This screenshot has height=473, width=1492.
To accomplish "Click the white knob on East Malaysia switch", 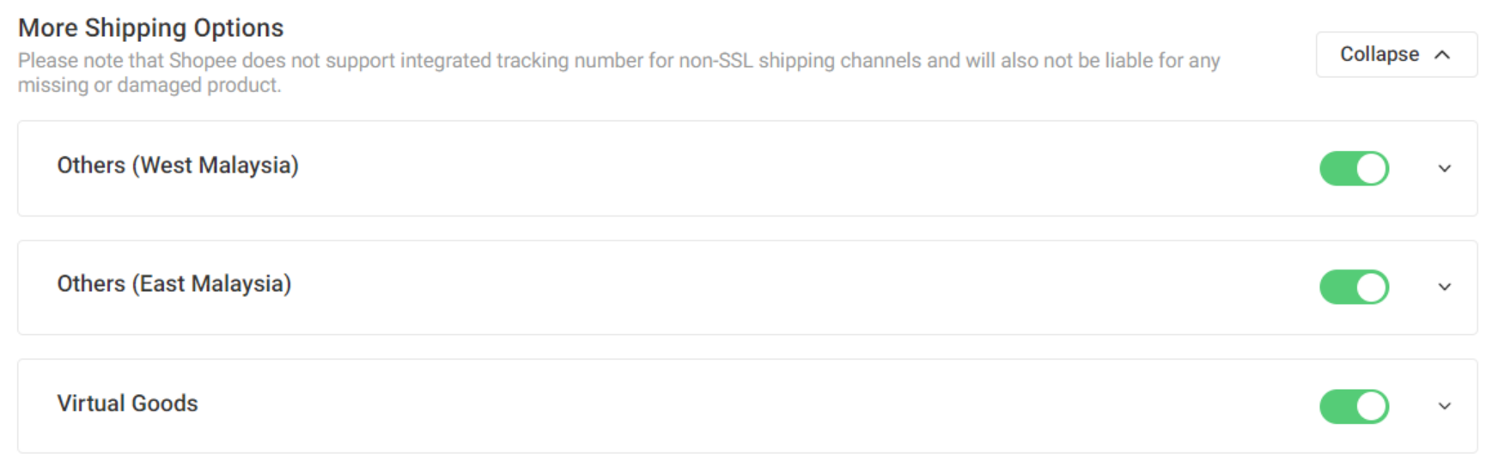I will pyautogui.click(x=1372, y=288).
